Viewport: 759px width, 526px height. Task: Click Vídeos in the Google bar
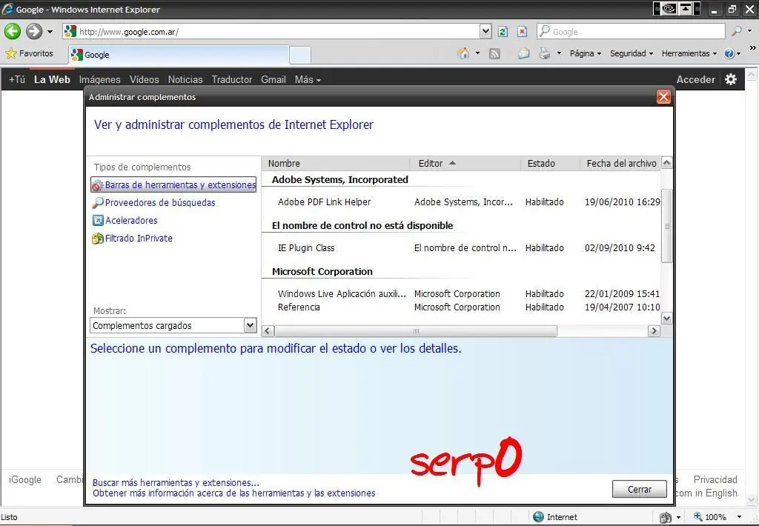pyautogui.click(x=145, y=79)
